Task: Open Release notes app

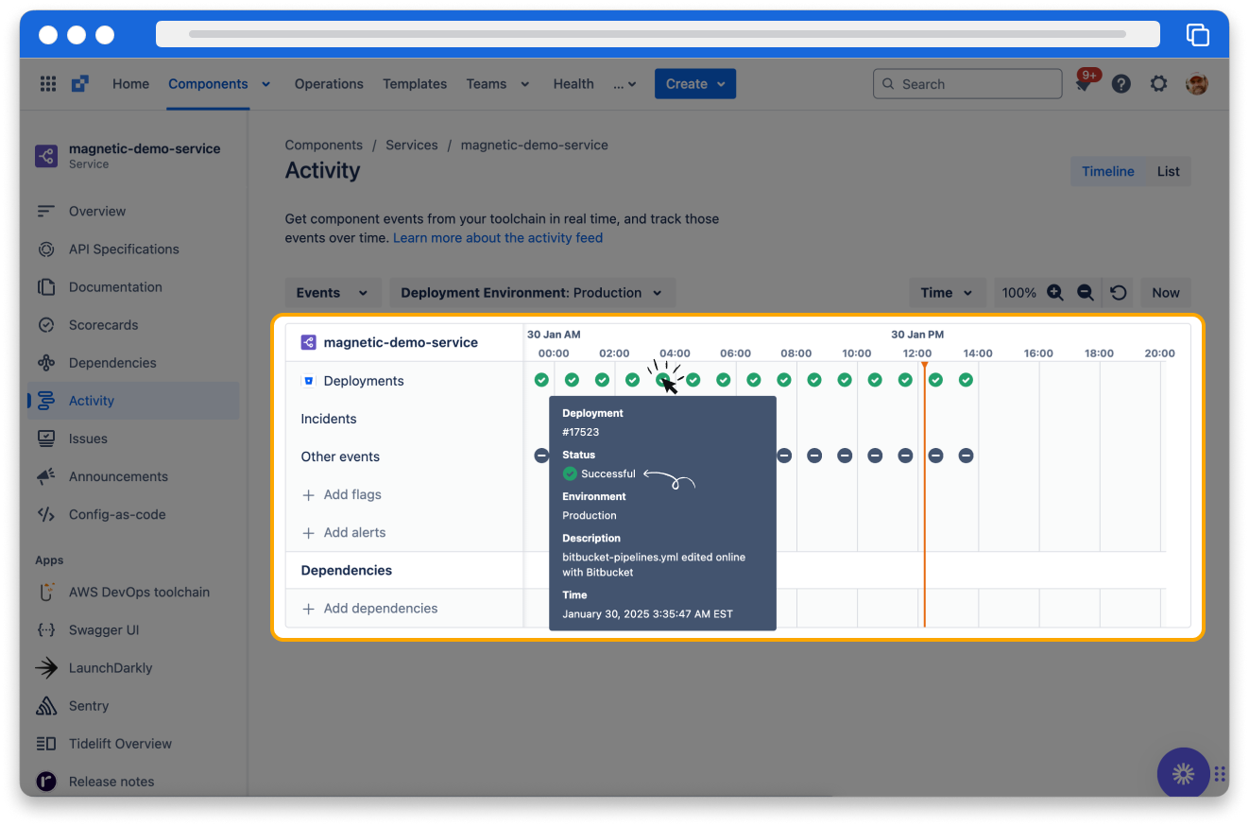Action: 133,782
